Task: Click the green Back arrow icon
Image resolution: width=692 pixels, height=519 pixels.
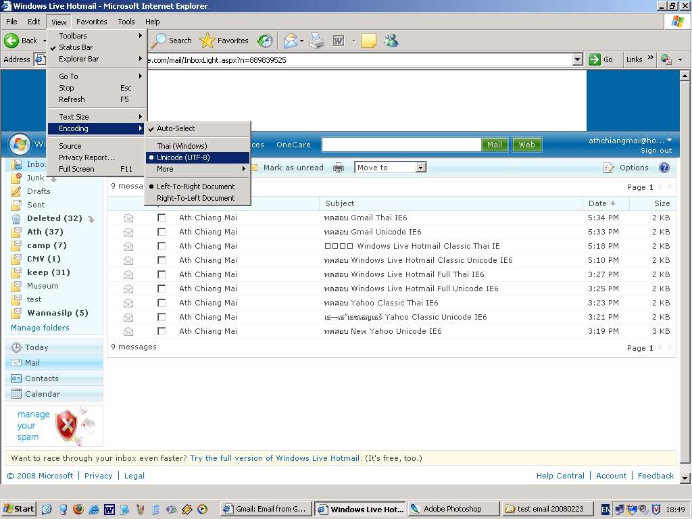Action: (x=11, y=41)
